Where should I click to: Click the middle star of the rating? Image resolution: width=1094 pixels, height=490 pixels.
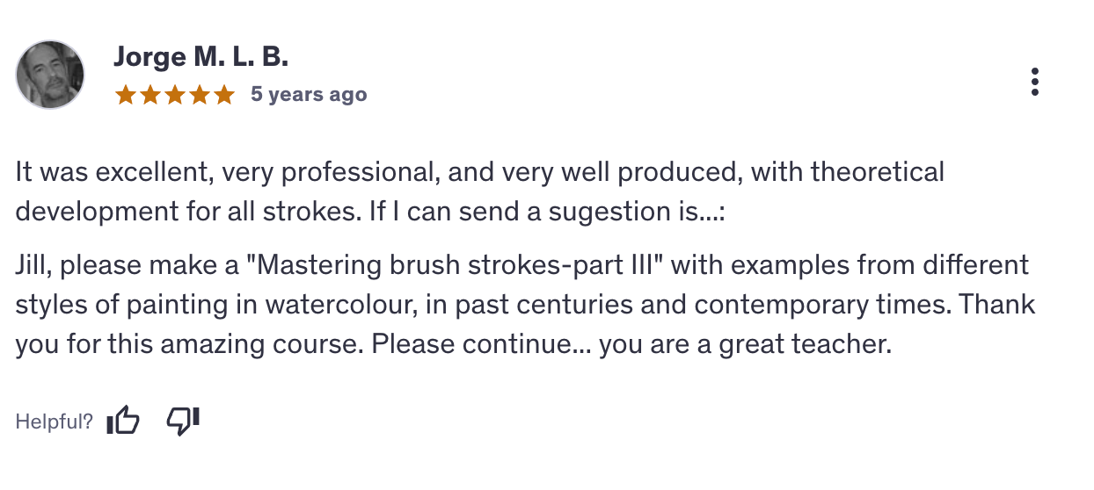pos(175,94)
